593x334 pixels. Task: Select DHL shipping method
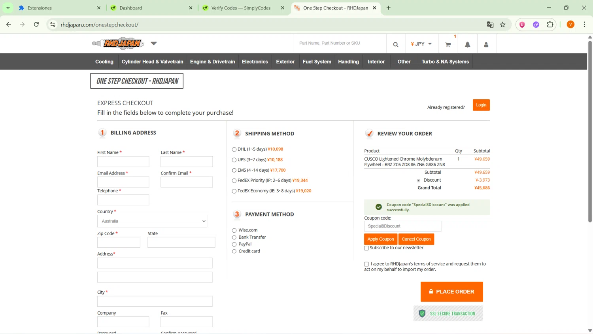tap(234, 150)
